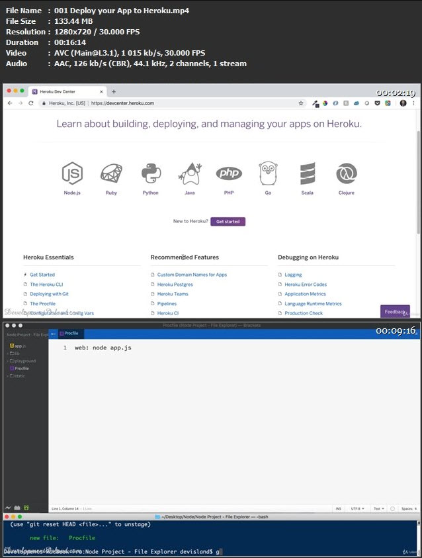Screen dimensions: 422x558
Task: Open The Heroku CLI link
Action: click(x=46, y=285)
